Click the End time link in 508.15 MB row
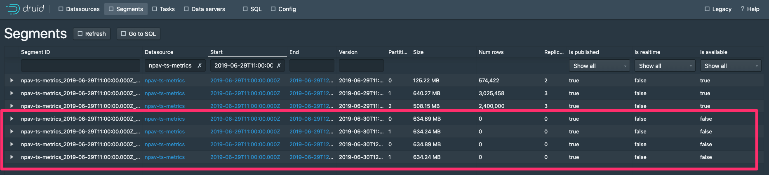Viewport: 769px width, 175px height. click(311, 106)
